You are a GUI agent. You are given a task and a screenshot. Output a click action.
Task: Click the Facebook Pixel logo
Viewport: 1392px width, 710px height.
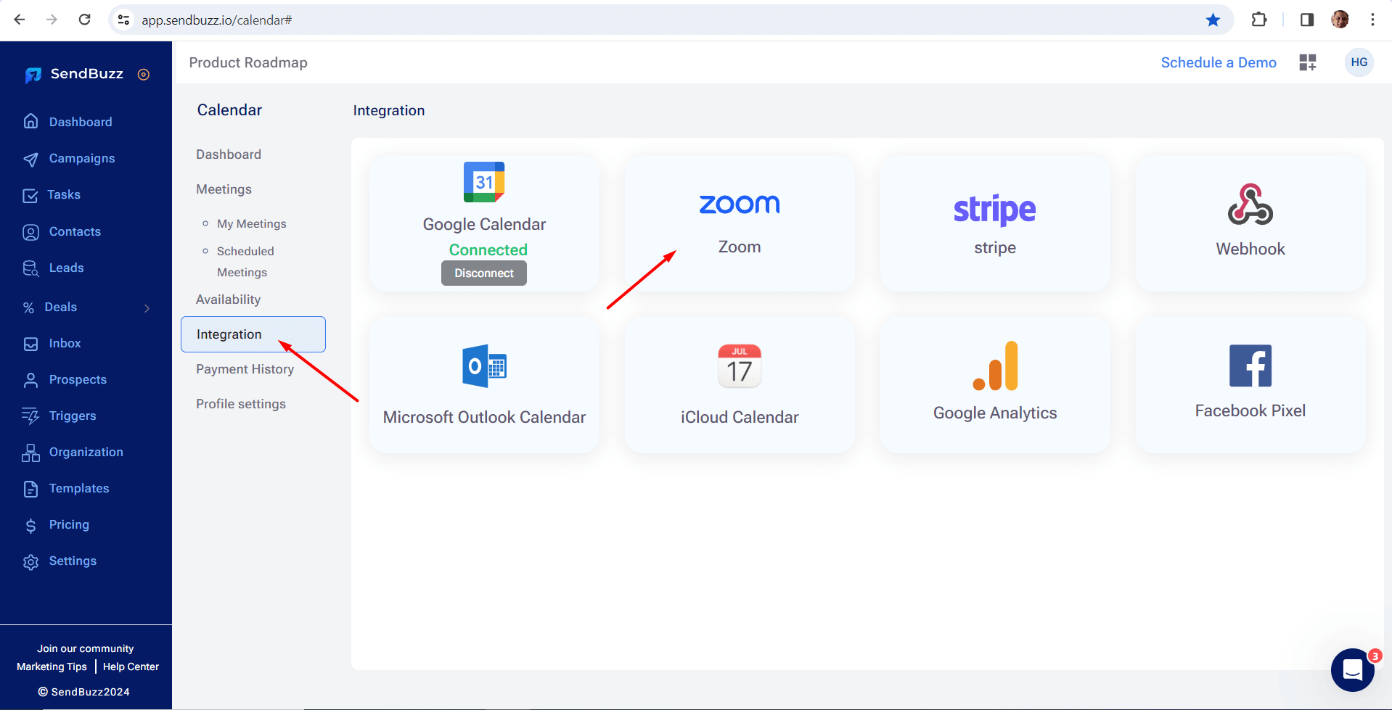pos(1250,366)
